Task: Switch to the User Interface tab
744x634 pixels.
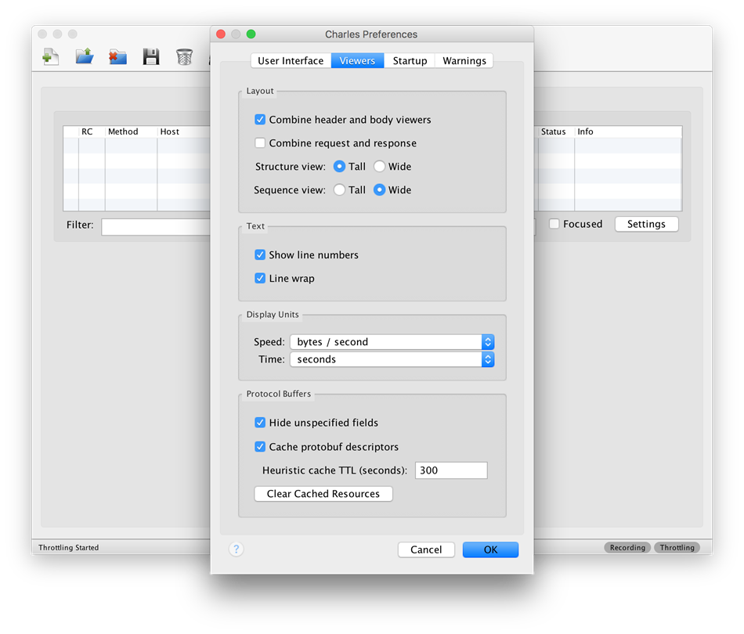Action: click(x=291, y=61)
